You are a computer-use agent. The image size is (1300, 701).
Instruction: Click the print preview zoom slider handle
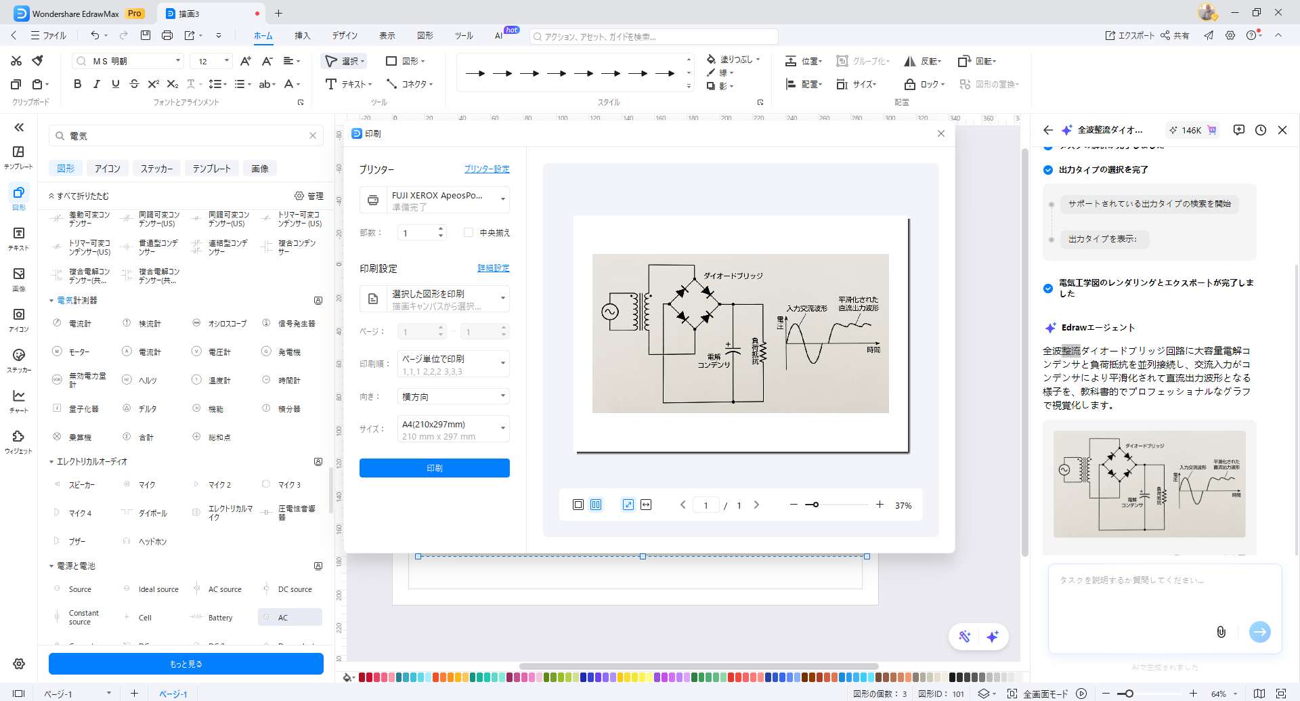click(x=816, y=505)
